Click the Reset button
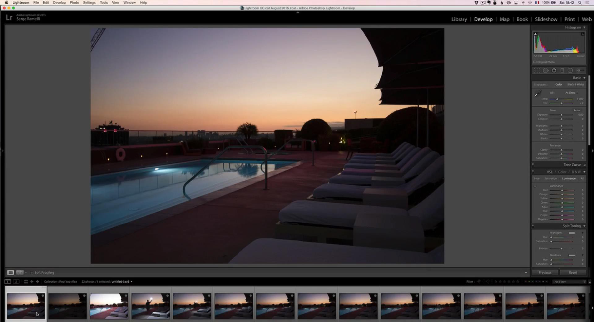This screenshot has height=322, width=594. 573,273
